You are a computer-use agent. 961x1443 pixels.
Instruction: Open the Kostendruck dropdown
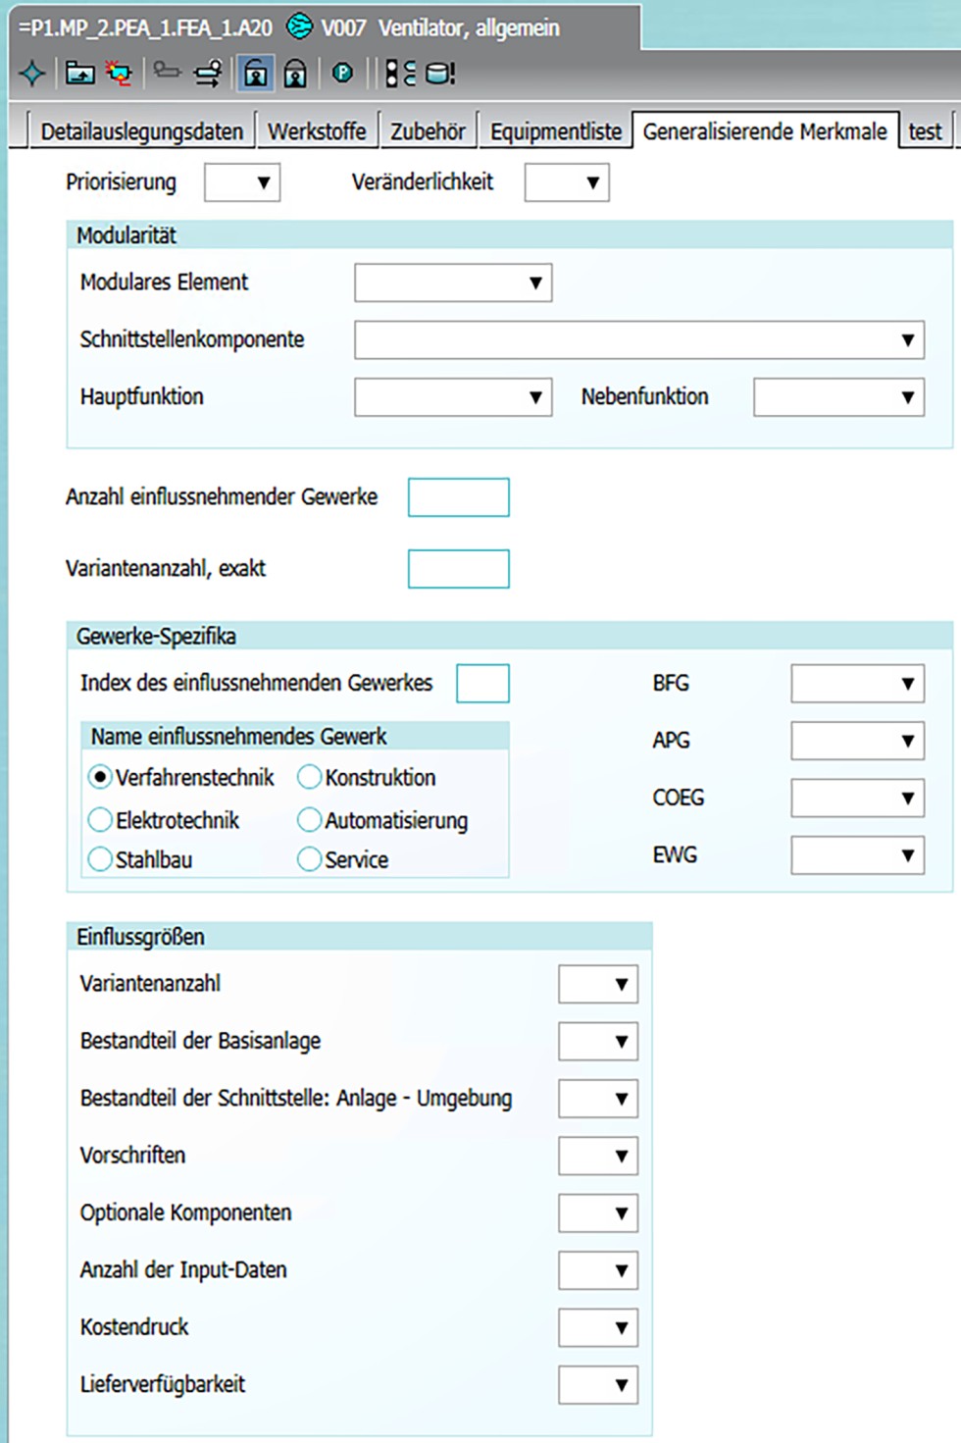tap(598, 1327)
